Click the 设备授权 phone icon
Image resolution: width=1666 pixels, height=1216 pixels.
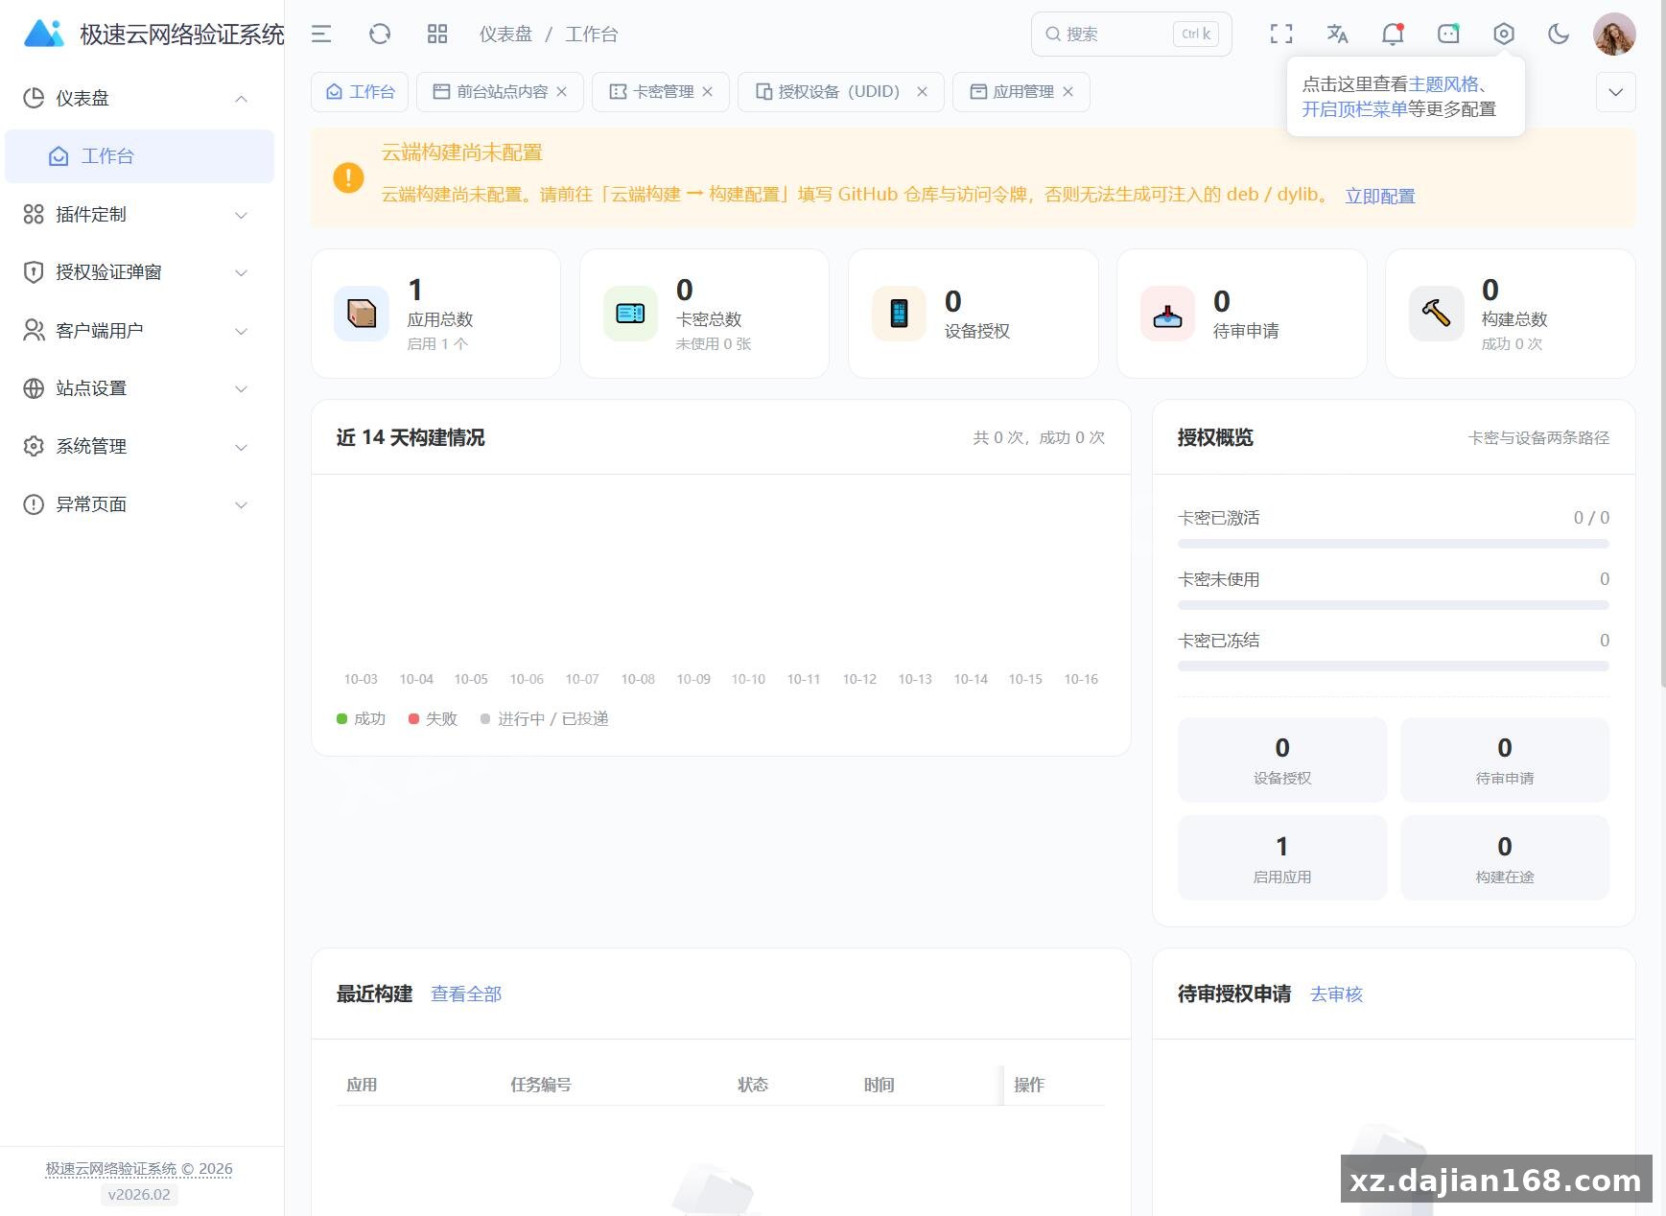tap(899, 314)
